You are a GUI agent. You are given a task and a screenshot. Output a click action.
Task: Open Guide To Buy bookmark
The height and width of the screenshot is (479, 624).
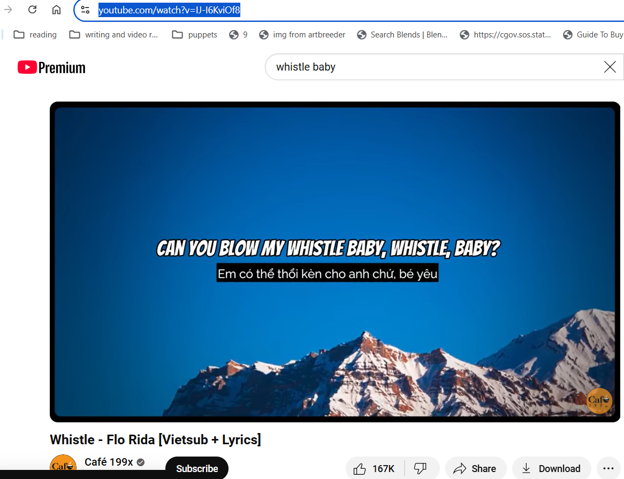click(x=593, y=35)
